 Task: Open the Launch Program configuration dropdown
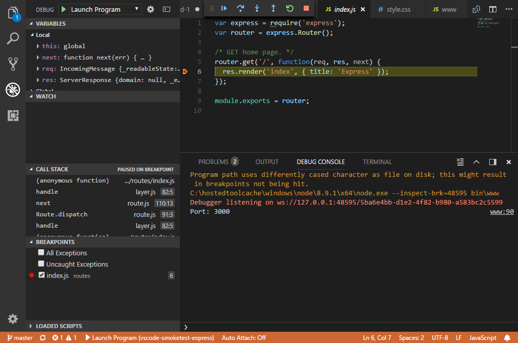click(x=105, y=9)
